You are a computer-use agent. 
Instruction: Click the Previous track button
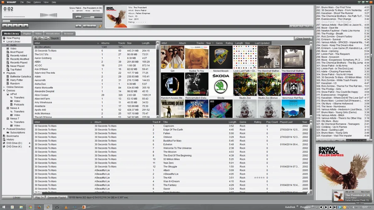click(x=5, y=26)
